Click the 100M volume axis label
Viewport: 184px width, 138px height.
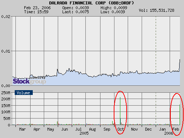(6, 112)
